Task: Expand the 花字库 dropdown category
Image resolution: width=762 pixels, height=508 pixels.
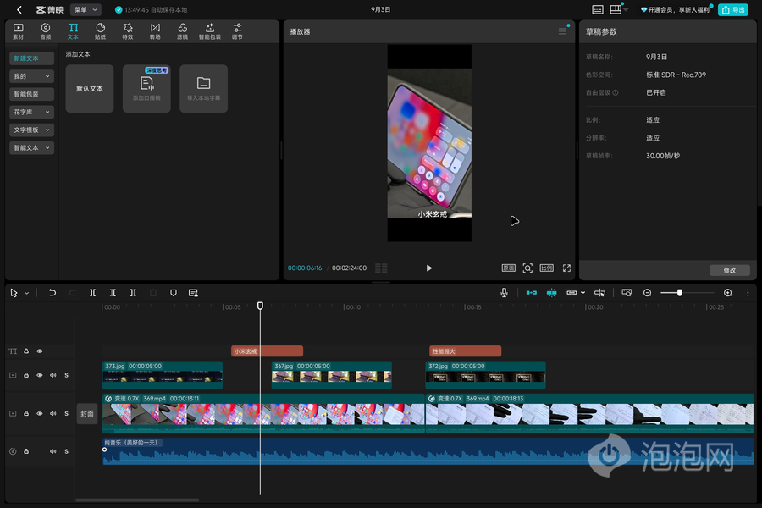Action: (31, 112)
